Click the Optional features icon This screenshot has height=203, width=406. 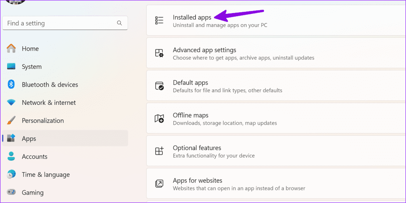coord(159,151)
